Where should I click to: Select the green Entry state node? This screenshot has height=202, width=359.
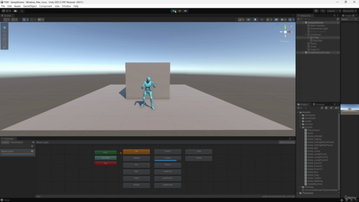click(x=105, y=152)
